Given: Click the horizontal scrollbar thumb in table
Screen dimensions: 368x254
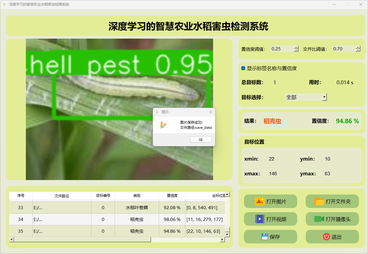Looking at the screenshot, I should tap(82, 240).
